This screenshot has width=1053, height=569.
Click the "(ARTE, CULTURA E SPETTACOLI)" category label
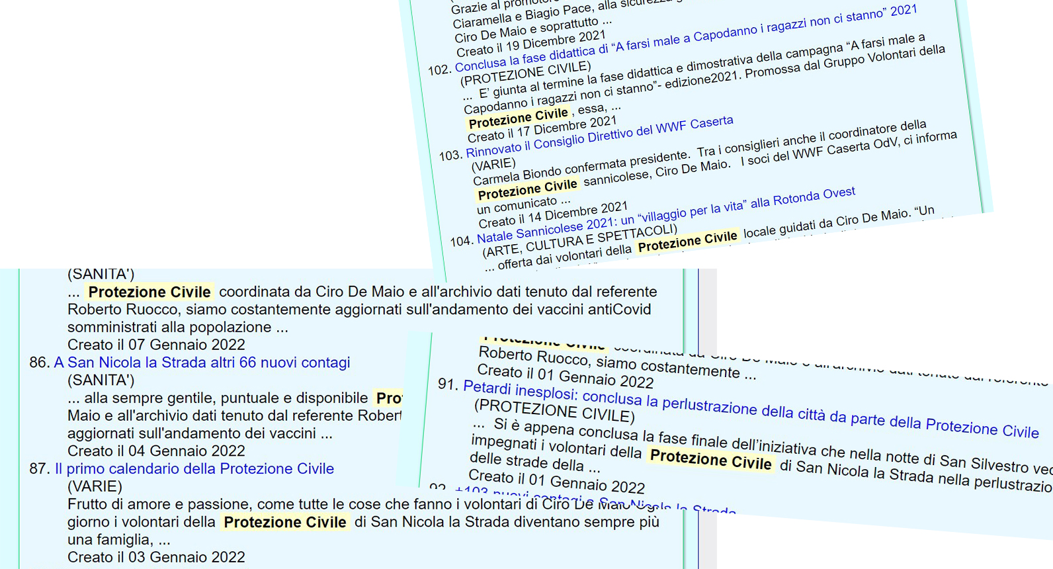coord(580,241)
